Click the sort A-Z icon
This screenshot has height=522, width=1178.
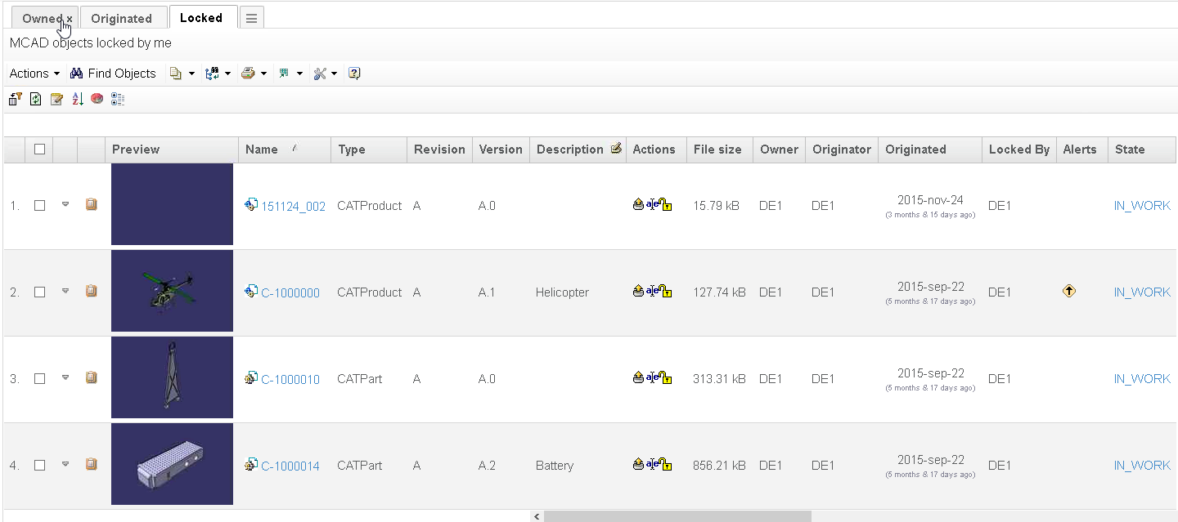click(x=78, y=99)
